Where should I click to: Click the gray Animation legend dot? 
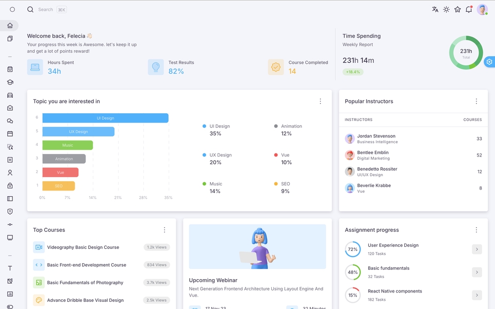275,126
